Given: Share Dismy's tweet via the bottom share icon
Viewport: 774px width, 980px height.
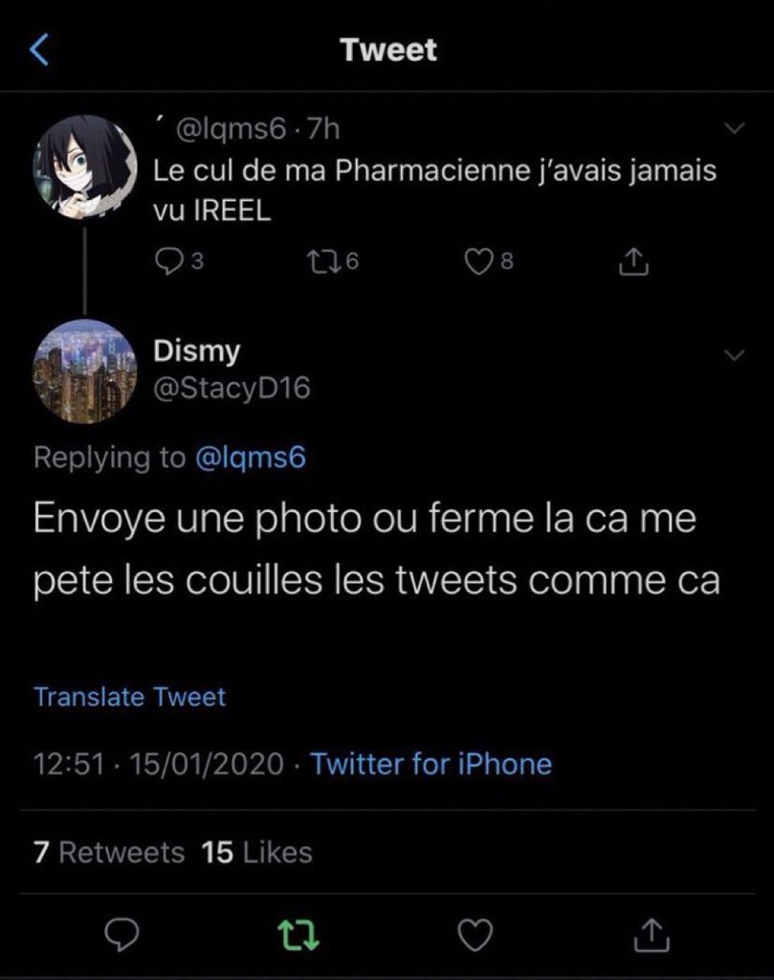Looking at the screenshot, I should [x=652, y=934].
